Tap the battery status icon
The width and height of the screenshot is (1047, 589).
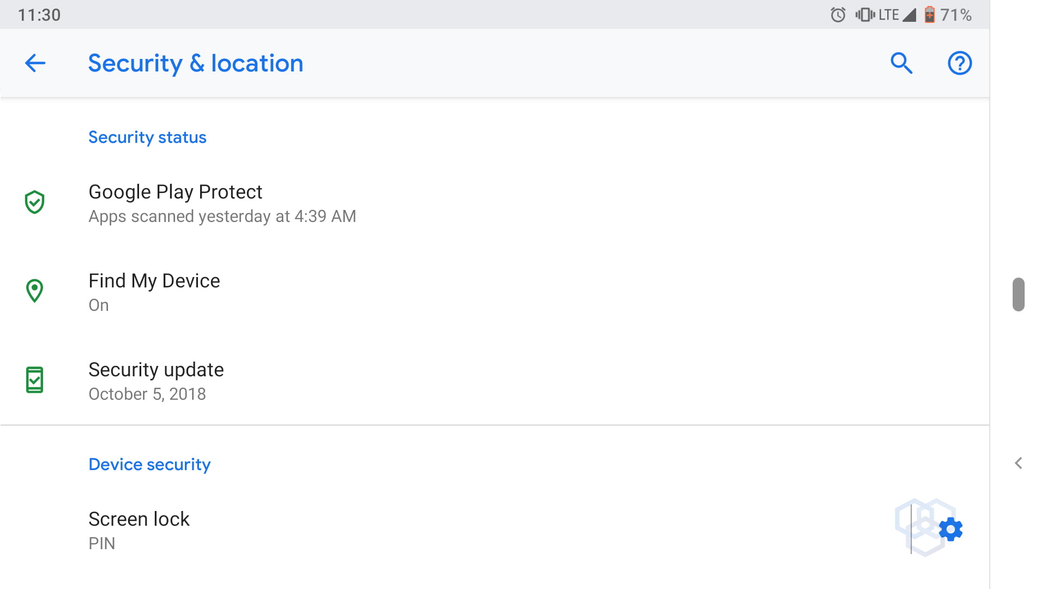929,15
